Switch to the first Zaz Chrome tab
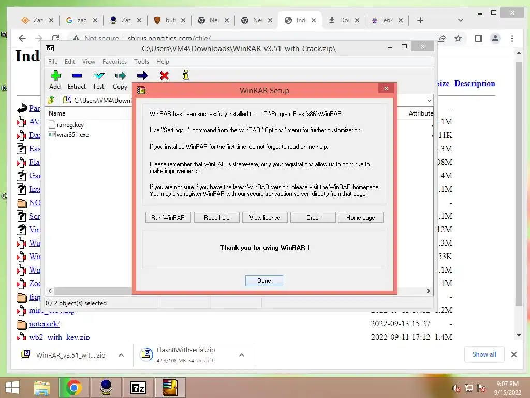 [x=33, y=20]
